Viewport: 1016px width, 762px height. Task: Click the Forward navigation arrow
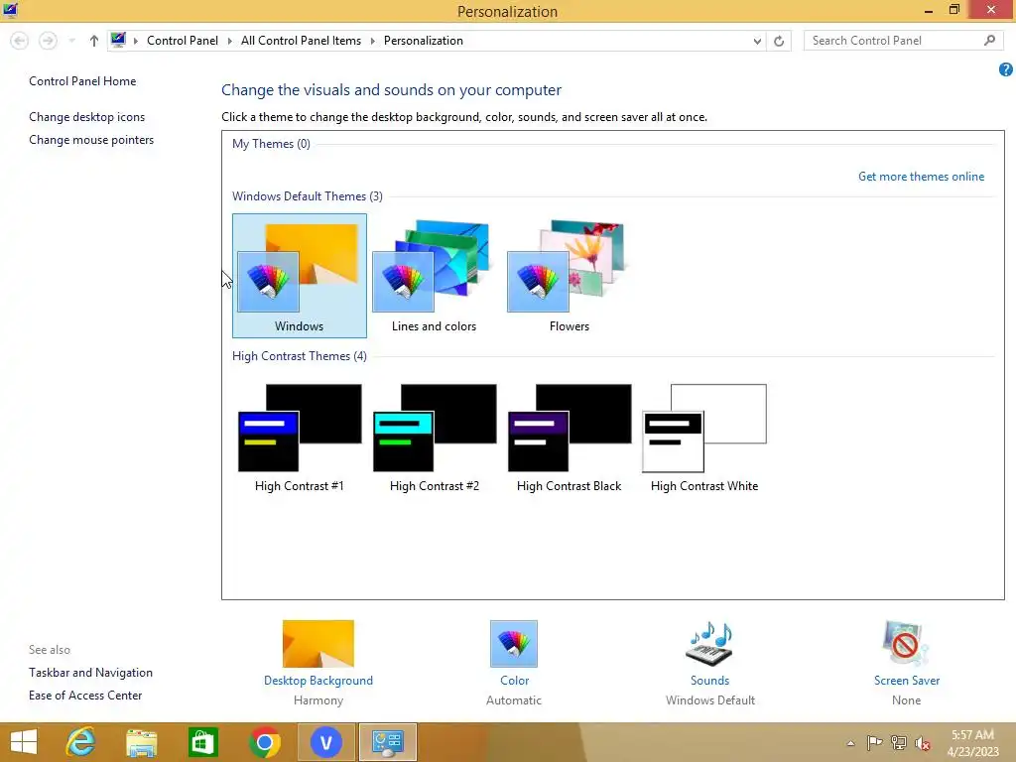(48, 41)
